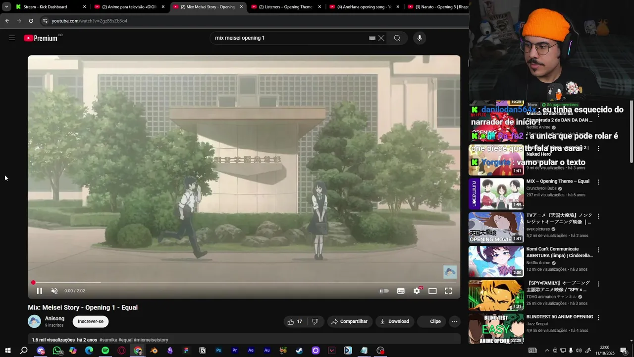
Task: Click the magnifier search button
Action: [397, 38]
